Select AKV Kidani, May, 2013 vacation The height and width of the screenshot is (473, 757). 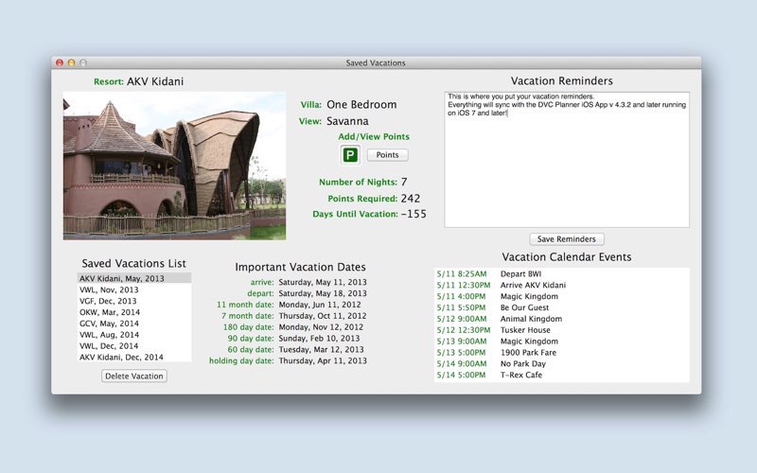(x=134, y=278)
